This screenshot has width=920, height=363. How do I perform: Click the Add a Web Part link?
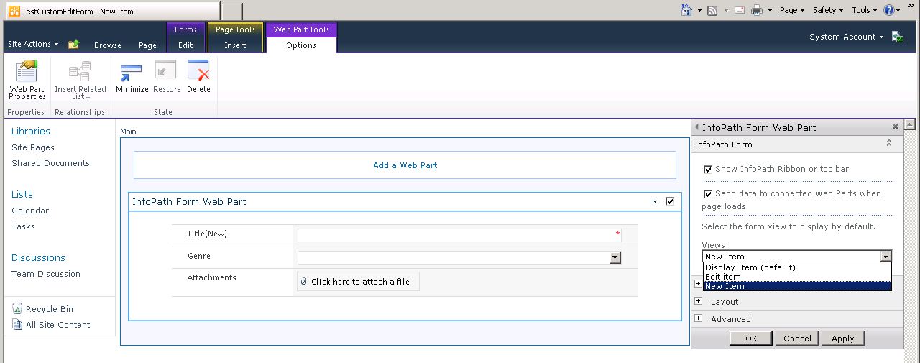coord(405,165)
